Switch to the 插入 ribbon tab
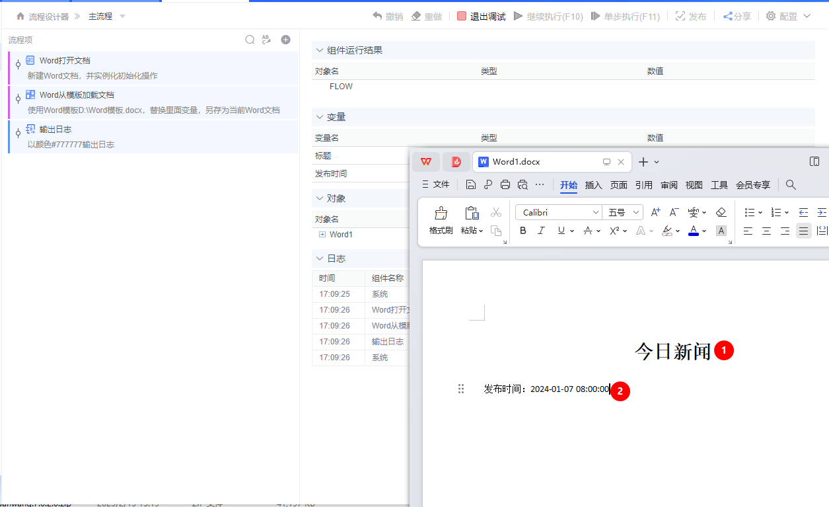The width and height of the screenshot is (829, 507). [593, 185]
